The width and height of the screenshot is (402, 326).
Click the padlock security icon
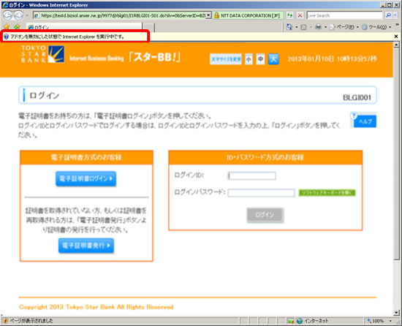[216, 15]
